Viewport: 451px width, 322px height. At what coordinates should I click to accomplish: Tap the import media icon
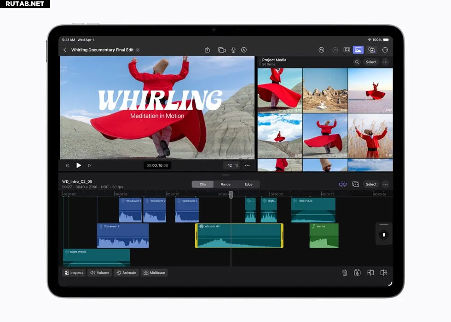coord(207,50)
